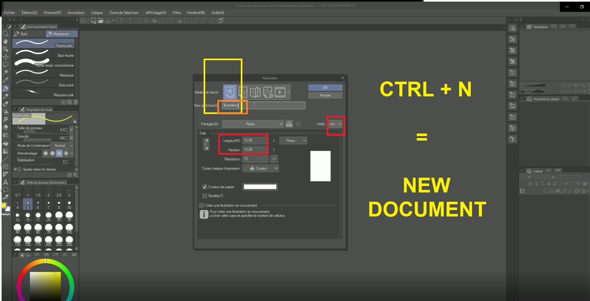Toggle the Couleur de papier checkbox
Screen dimensions: 590x301
coord(205,187)
